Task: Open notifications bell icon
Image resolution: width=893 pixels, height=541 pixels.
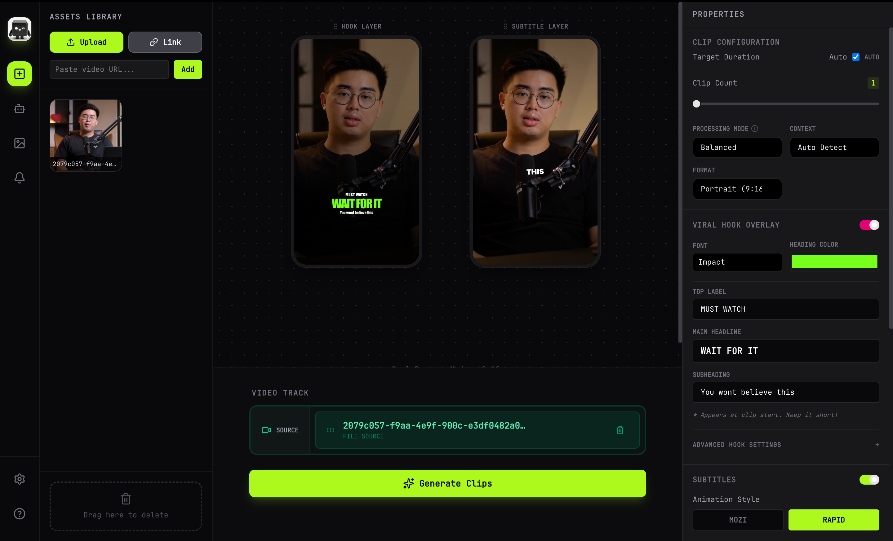Action: point(20,178)
